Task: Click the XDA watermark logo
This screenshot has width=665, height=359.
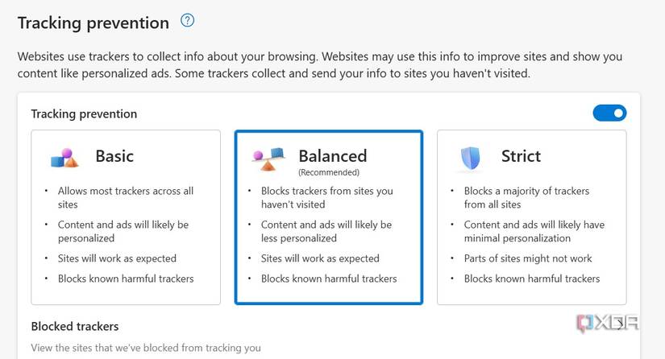Action: [x=609, y=323]
